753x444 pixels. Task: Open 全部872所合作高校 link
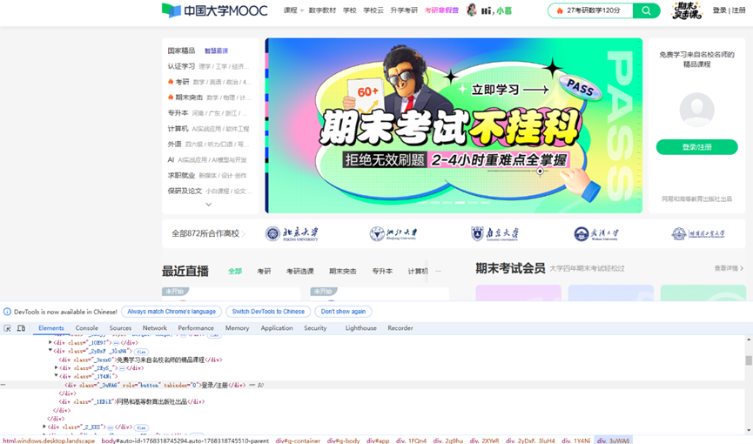click(x=208, y=233)
